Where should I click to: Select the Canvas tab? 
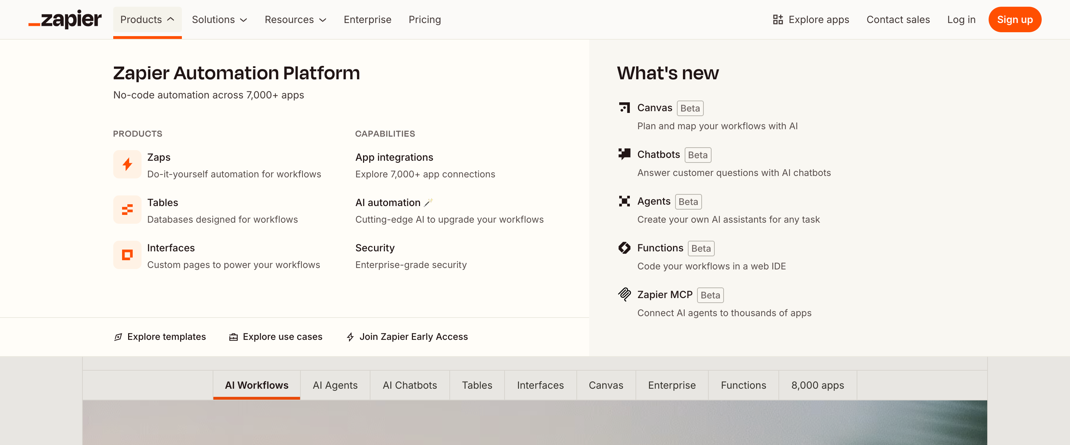point(606,385)
